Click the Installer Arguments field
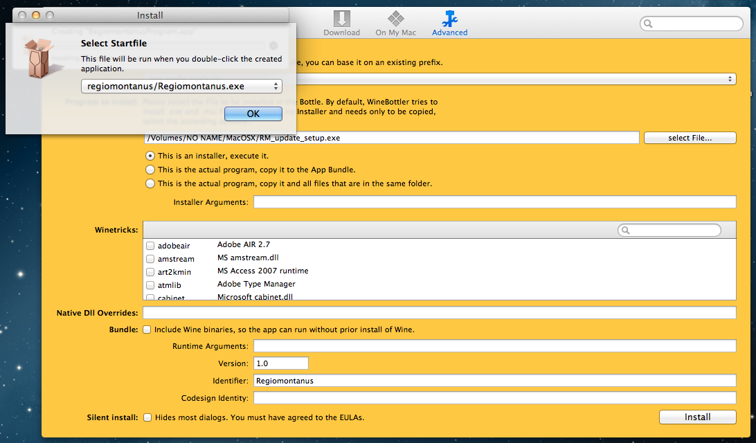 coord(495,202)
